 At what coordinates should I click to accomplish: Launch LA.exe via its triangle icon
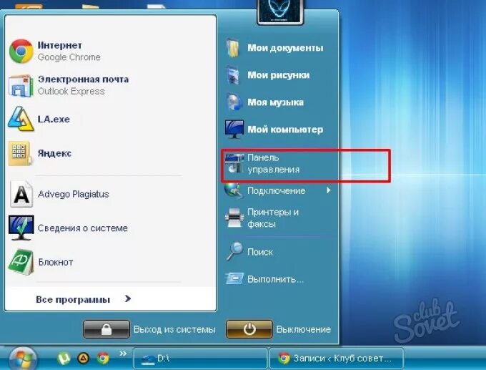(x=21, y=120)
